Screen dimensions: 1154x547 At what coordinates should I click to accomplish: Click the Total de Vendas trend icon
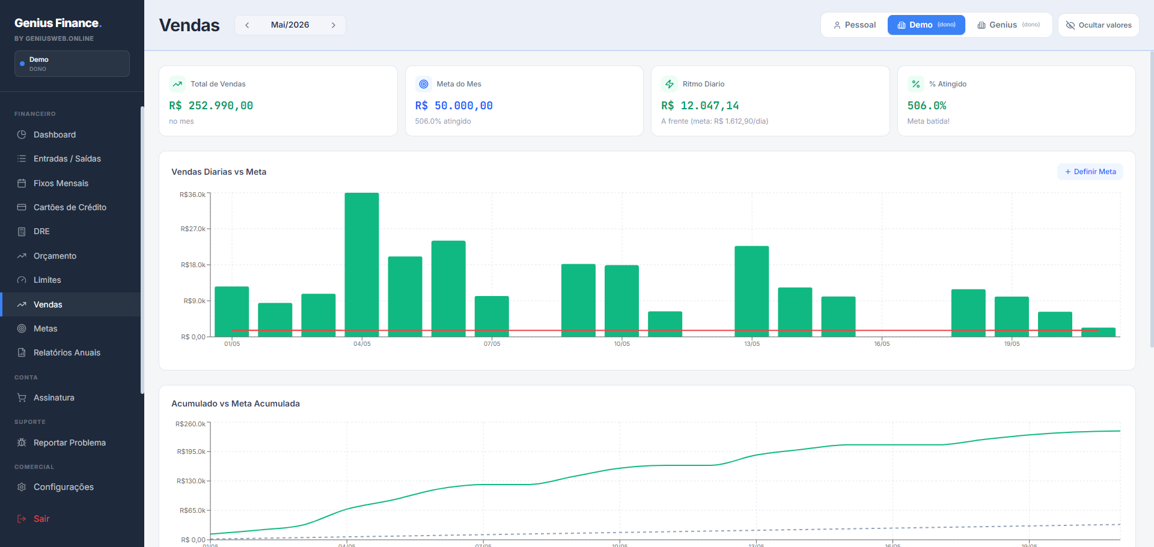[x=177, y=84]
